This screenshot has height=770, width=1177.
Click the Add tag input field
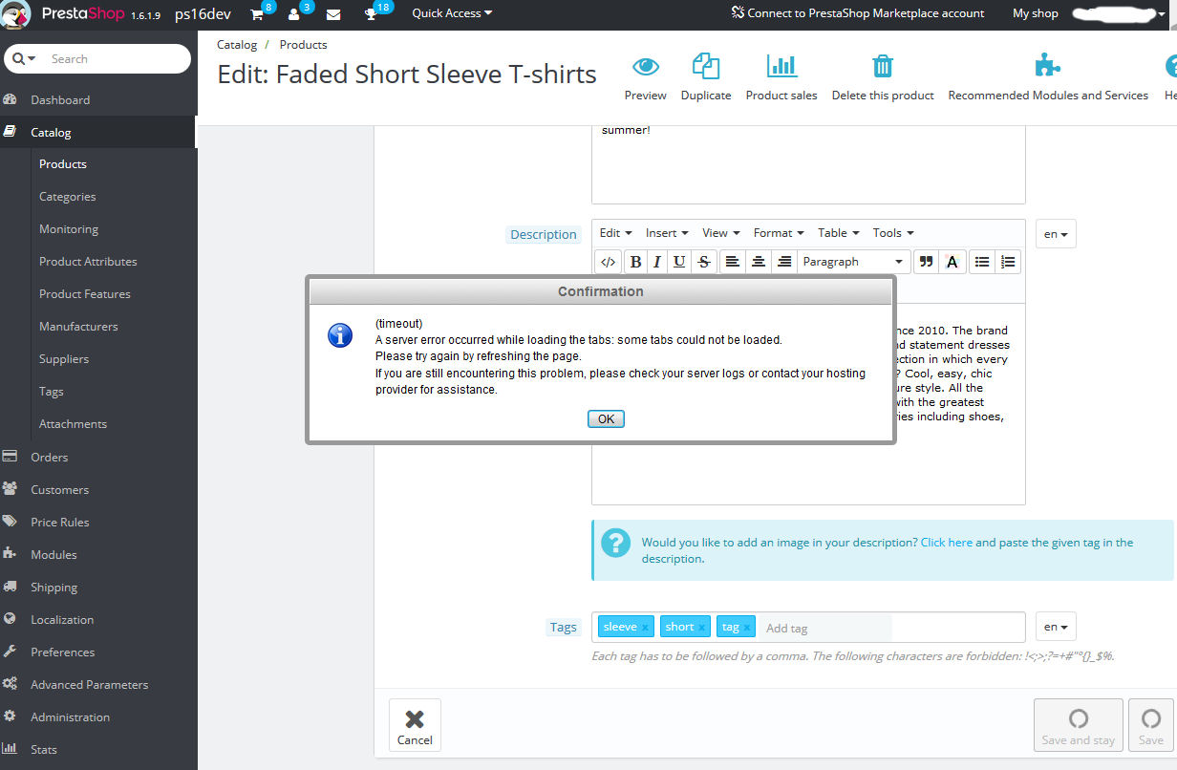827,628
